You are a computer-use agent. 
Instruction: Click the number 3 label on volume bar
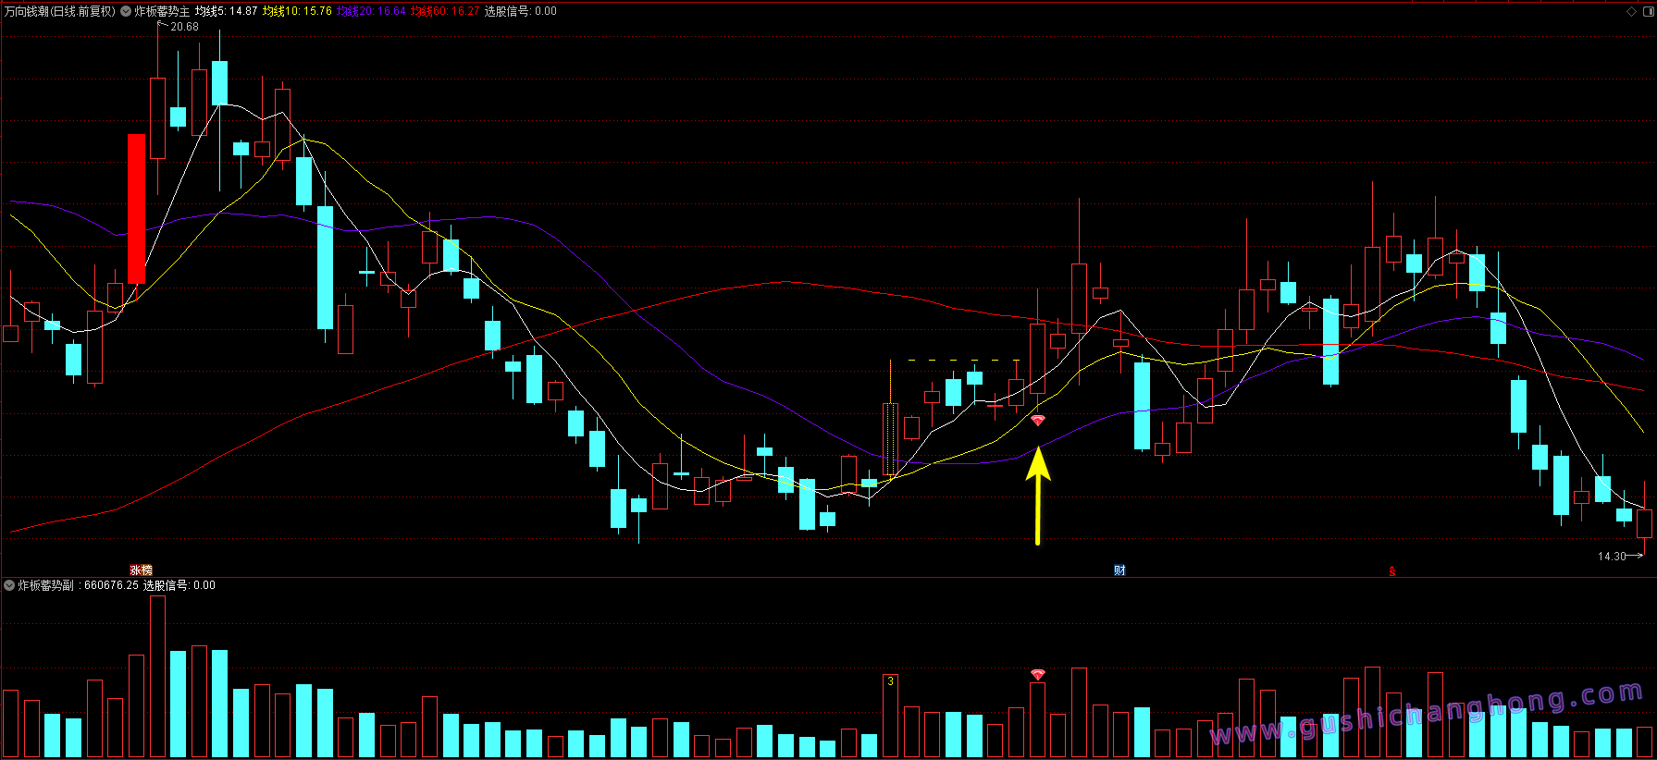(x=890, y=681)
